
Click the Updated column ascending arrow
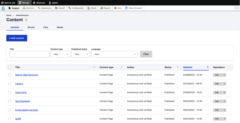point(208,67)
